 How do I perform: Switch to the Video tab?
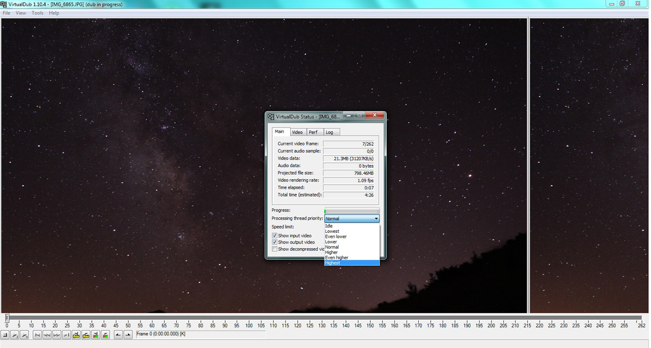[297, 132]
